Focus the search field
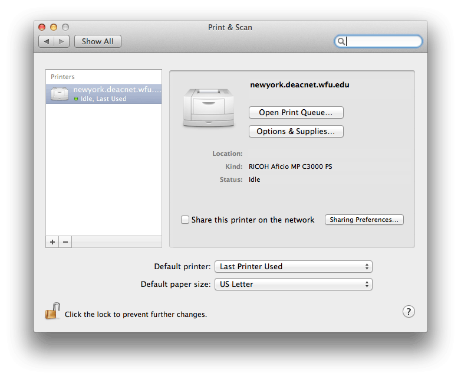The height and width of the screenshot is (379, 461). (378, 41)
